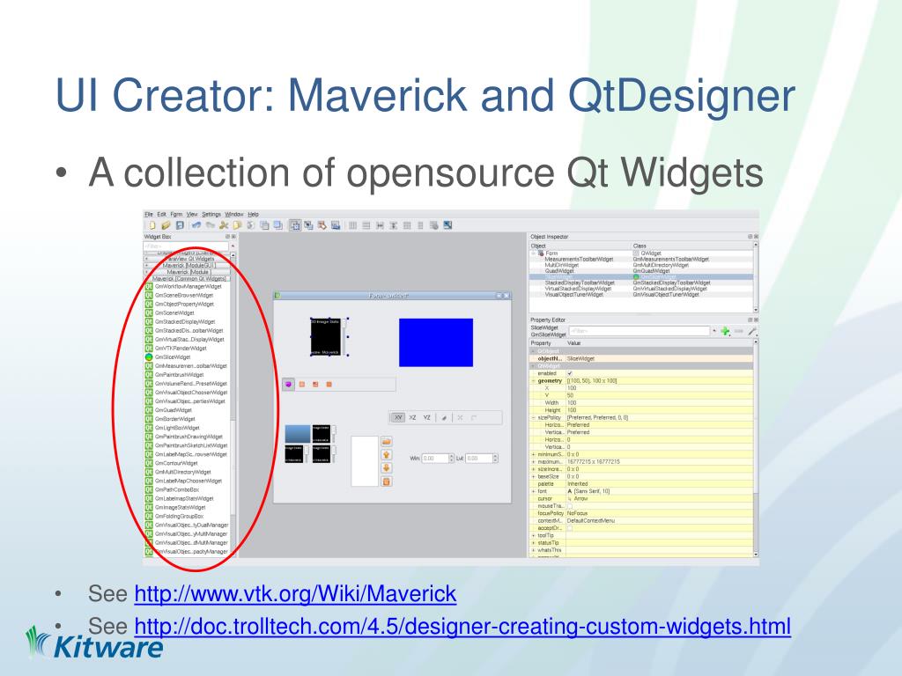This screenshot has width=902, height=676.
Task: Toggle the XY view button
Action: pos(398,417)
